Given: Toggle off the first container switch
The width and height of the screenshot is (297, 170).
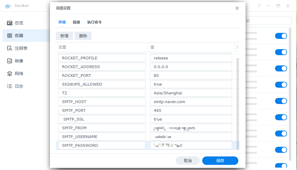Looking at the screenshot, I should tap(281, 36).
